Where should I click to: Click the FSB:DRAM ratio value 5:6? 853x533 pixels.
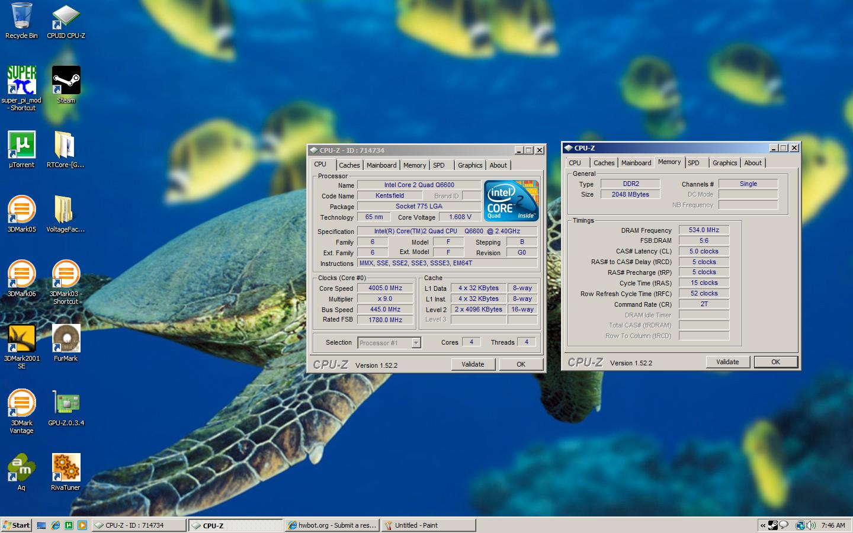click(704, 241)
